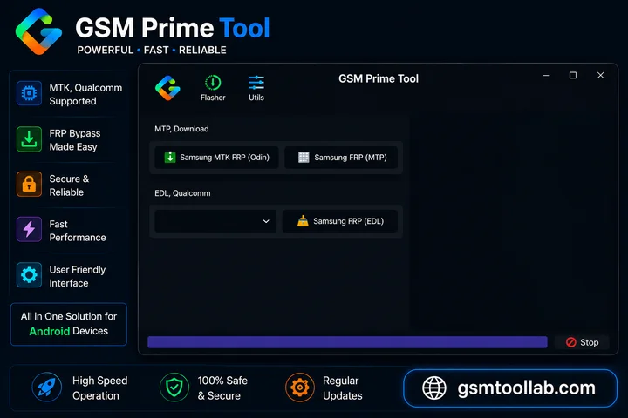Click the blue chip icon for MTK, Qualcomm
Screen dimensions: 628x418
(x=29, y=93)
